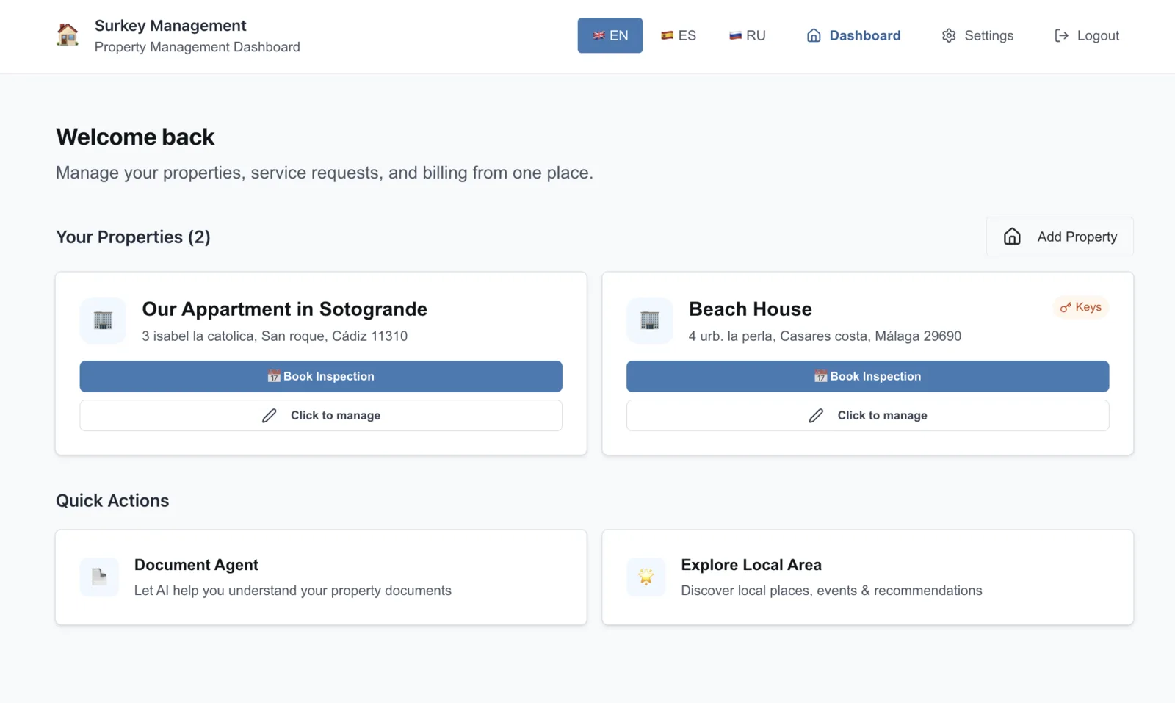Click the Settings gear icon
The width and height of the screenshot is (1175, 703).
click(x=949, y=35)
